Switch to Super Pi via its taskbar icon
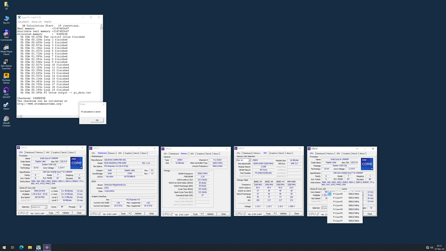This screenshot has width=446, height=251. click(x=39, y=248)
